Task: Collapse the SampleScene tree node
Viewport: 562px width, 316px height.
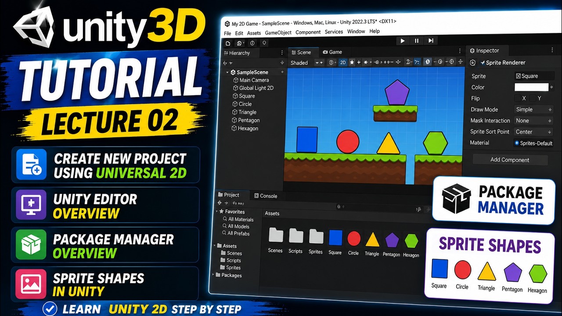Action: [x=227, y=72]
